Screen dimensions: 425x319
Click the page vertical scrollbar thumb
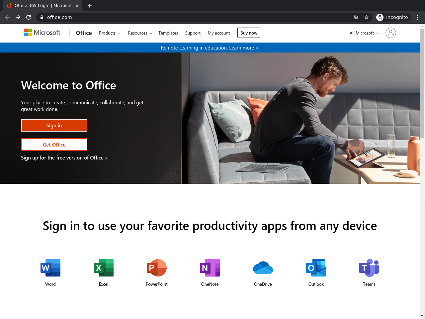point(422,83)
